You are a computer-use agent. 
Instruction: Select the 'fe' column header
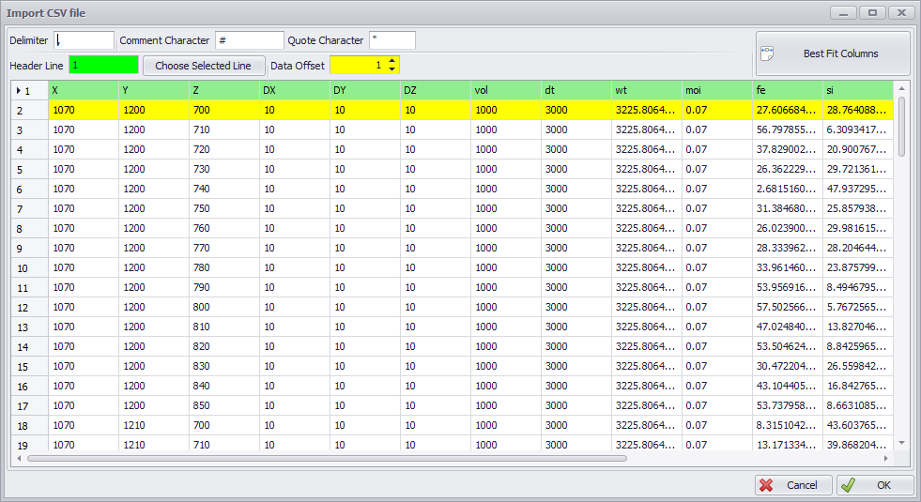787,90
